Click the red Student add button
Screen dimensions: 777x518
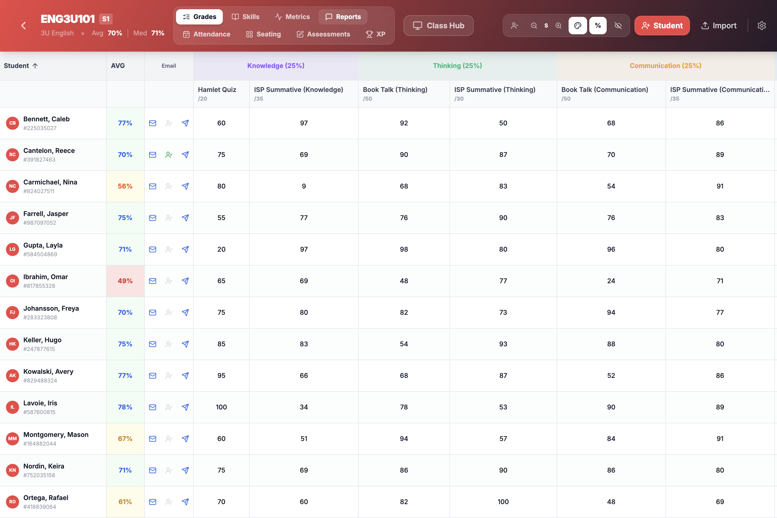pyautogui.click(x=662, y=26)
